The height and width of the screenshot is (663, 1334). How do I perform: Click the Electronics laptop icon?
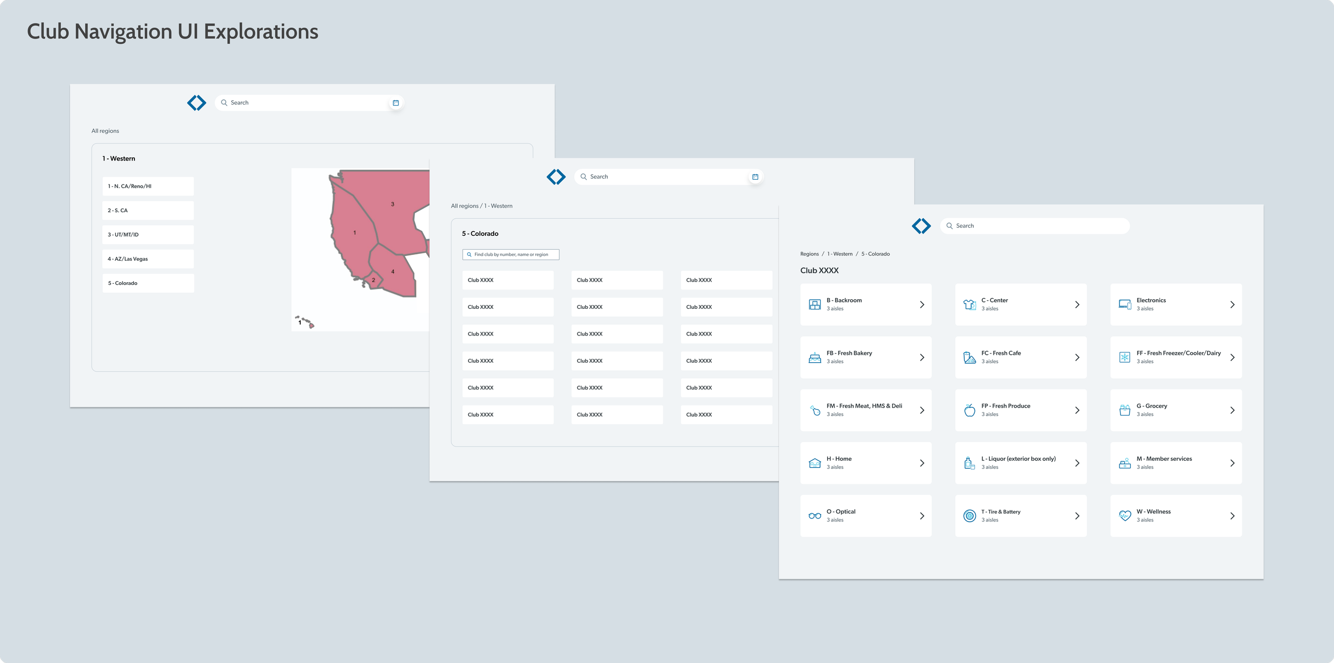(1124, 305)
